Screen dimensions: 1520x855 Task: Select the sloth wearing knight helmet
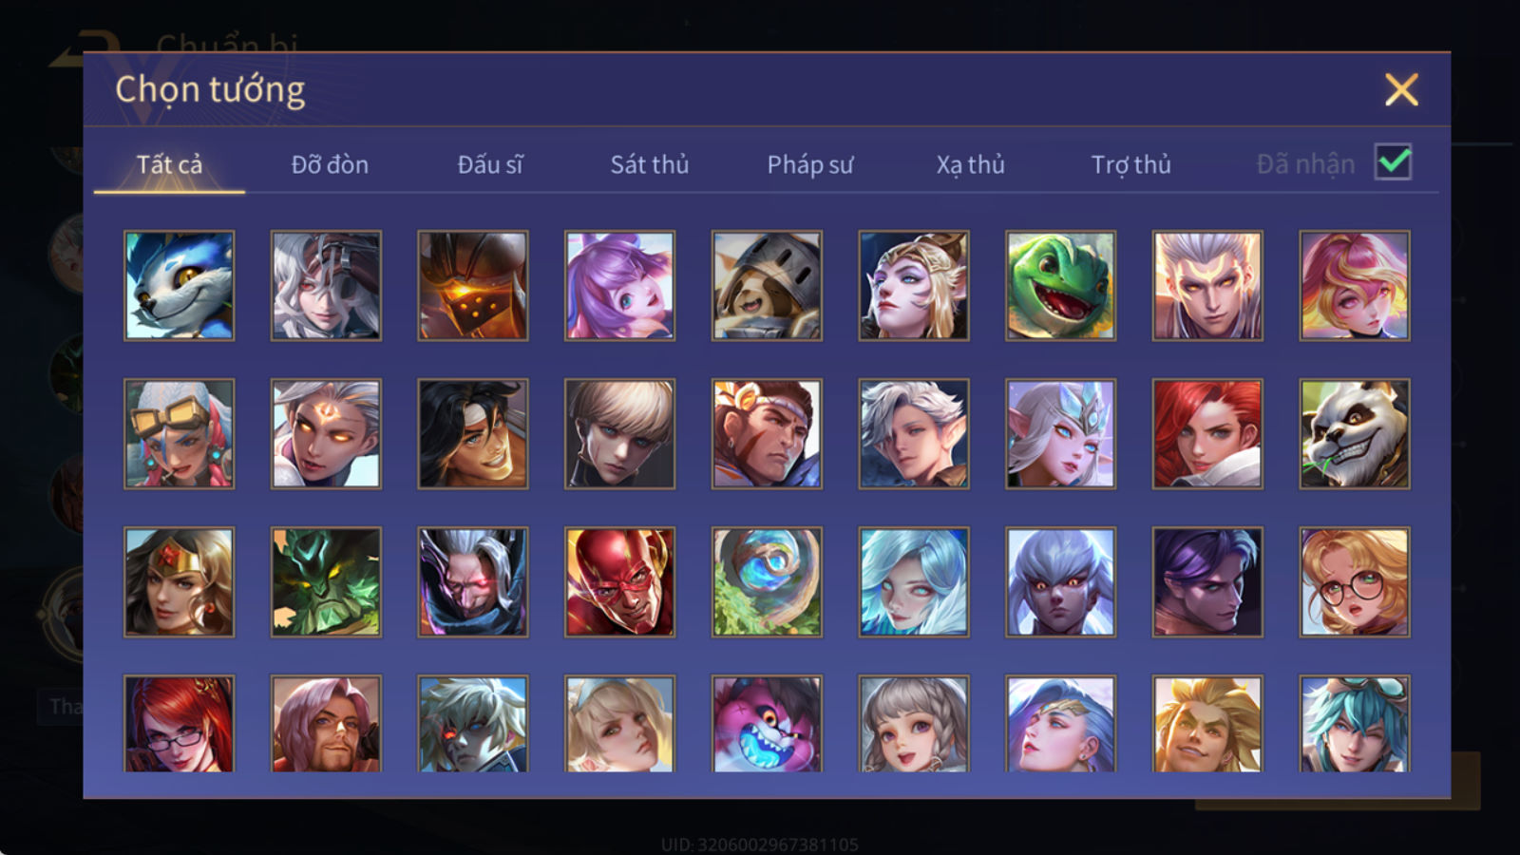(767, 285)
